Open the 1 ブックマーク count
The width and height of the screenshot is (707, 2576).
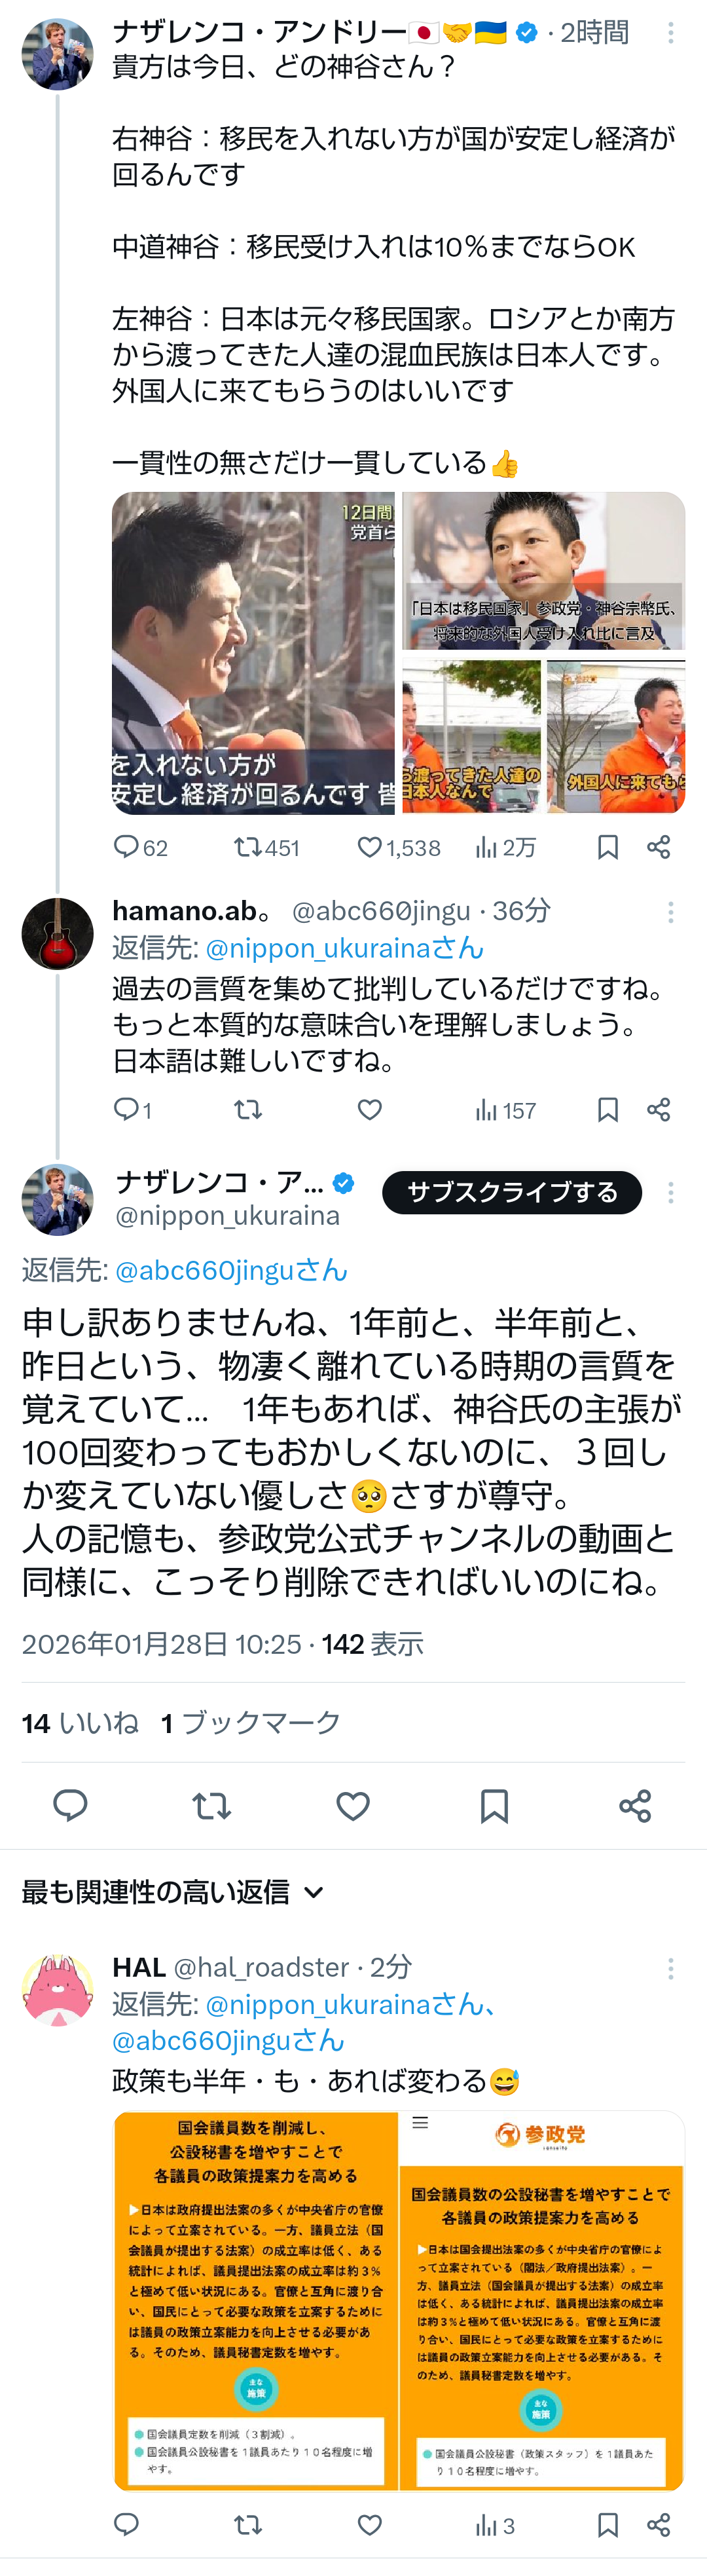click(251, 1722)
